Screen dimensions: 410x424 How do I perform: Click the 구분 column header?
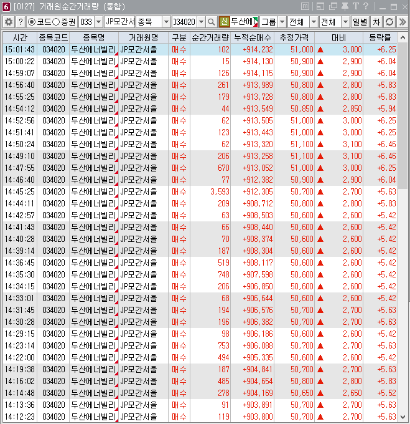tap(179, 37)
